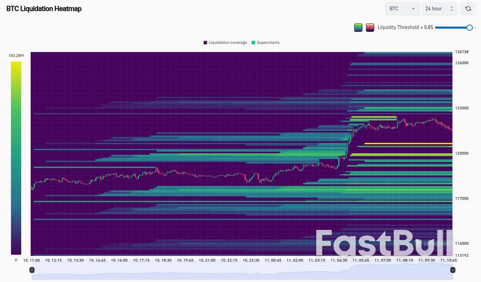Click the 183.28M color scale maximum label
This screenshot has height=282, width=481.
point(16,56)
